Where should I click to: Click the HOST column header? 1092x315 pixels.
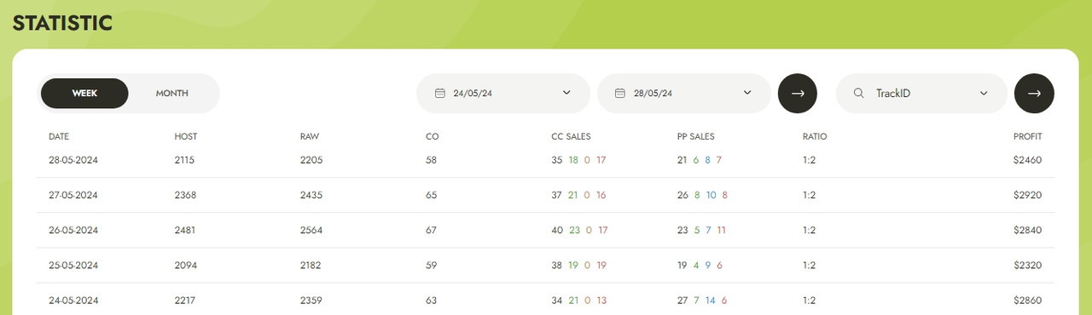coord(186,136)
